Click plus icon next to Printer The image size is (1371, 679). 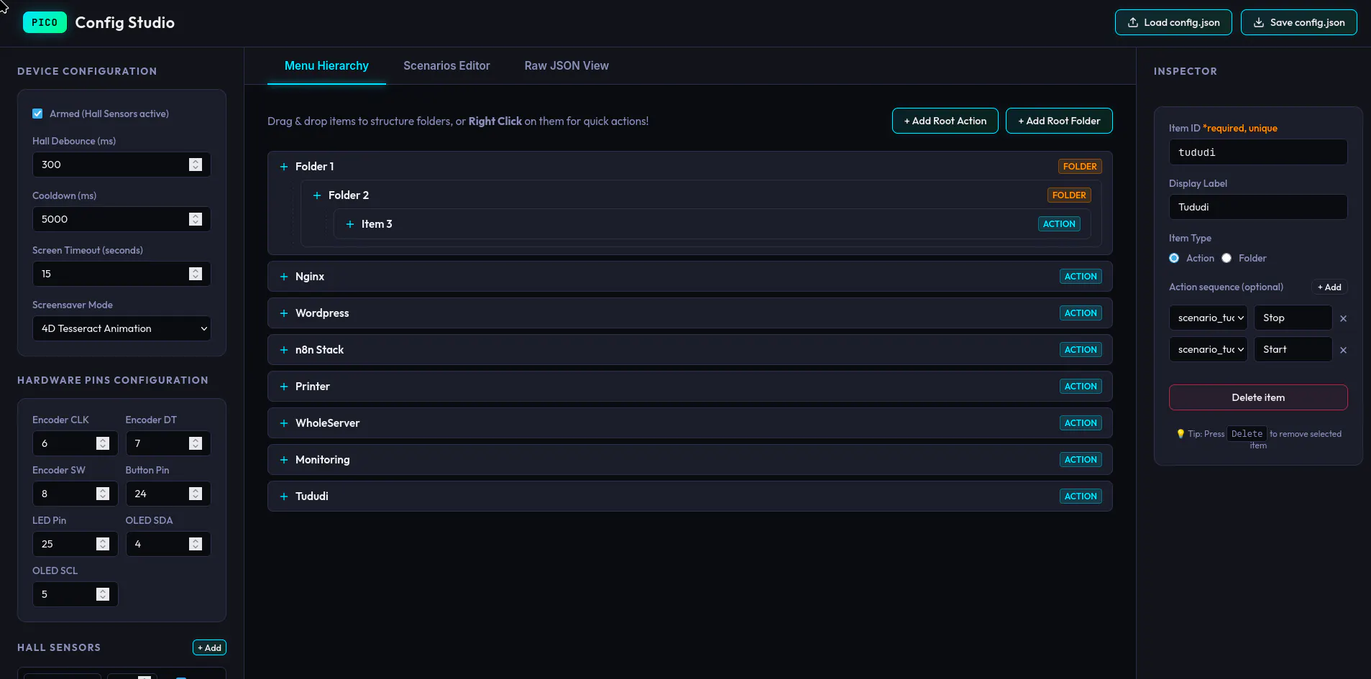(284, 387)
